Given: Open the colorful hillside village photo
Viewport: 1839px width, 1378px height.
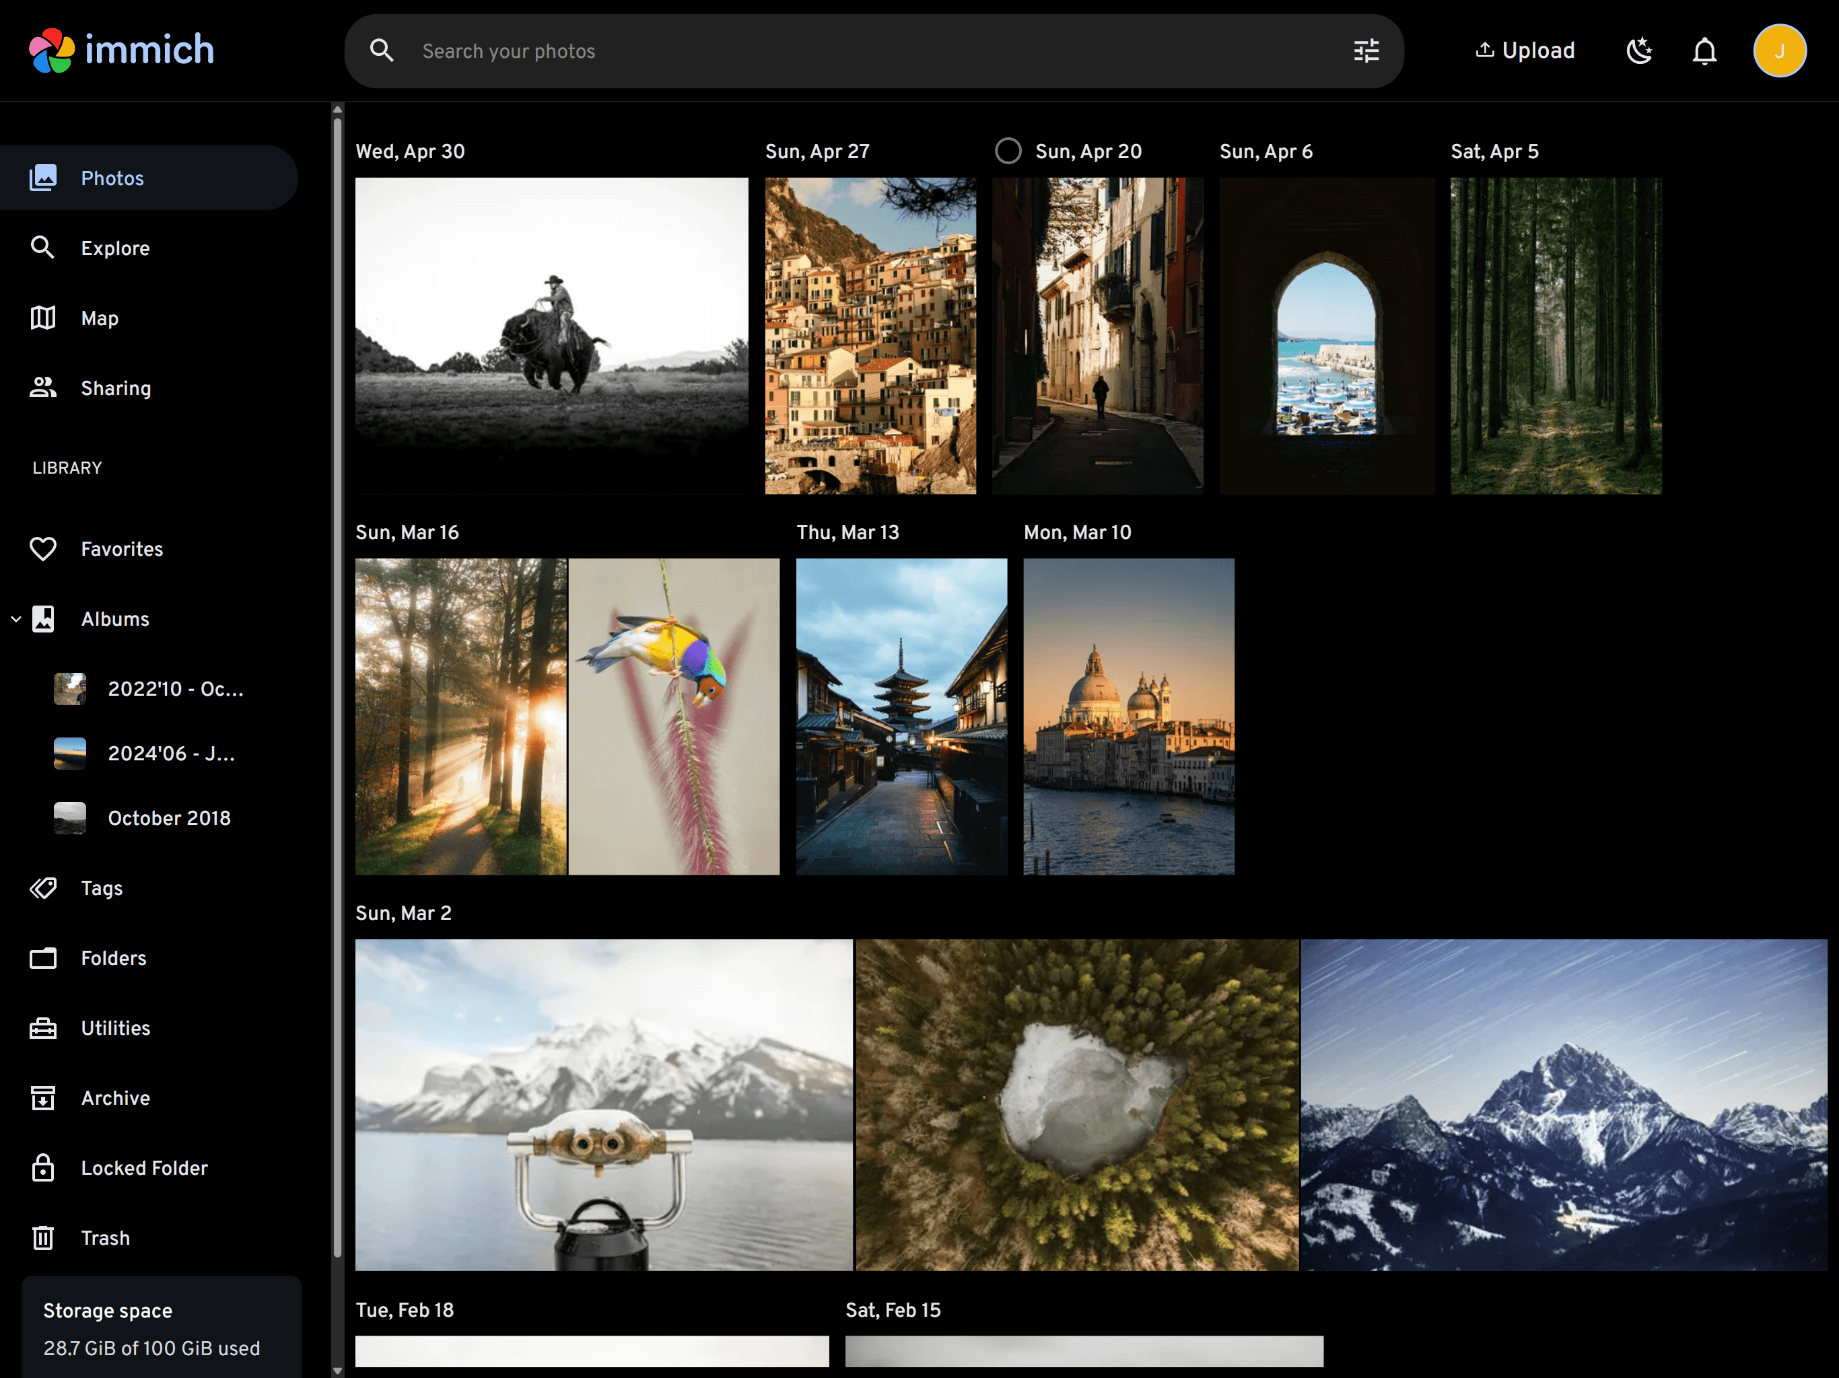Looking at the screenshot, I should coord(870,335).
